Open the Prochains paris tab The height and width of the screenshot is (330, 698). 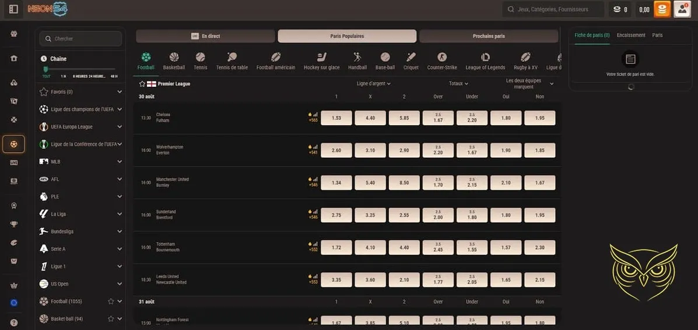pyautogui.click(x=489, y=36)
